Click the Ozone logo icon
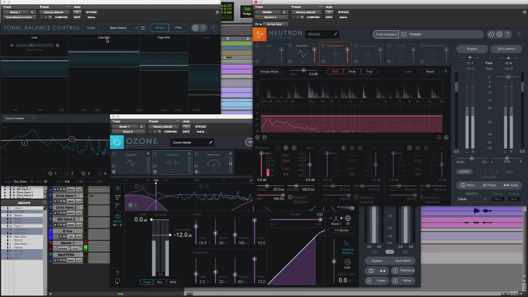This screenshot has width=528, height=297. coord(117,142)
